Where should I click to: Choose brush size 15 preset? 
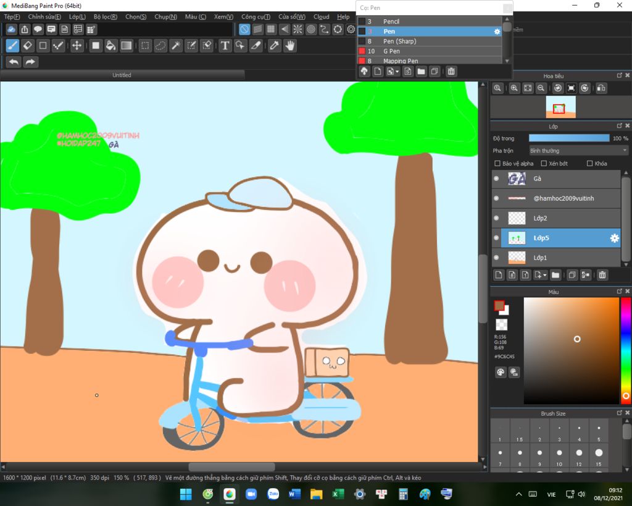pyautogui.click(x=599, y=457)
